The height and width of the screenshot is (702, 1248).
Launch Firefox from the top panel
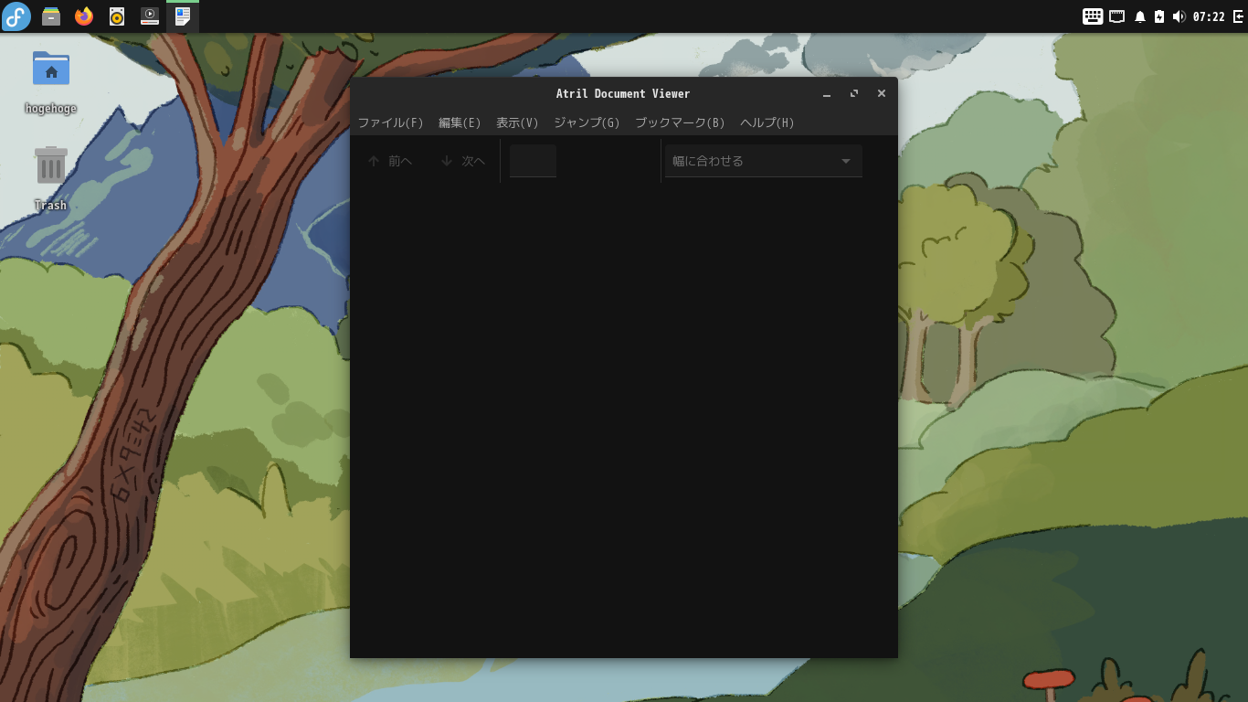(x=84, y=16)
